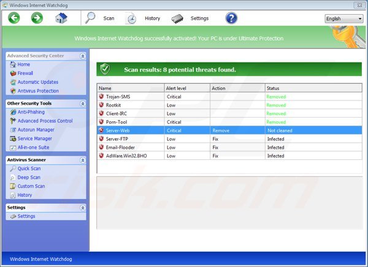Open the Antivirus Protection link
The image size is (368, 267).
tap(38, 91)
